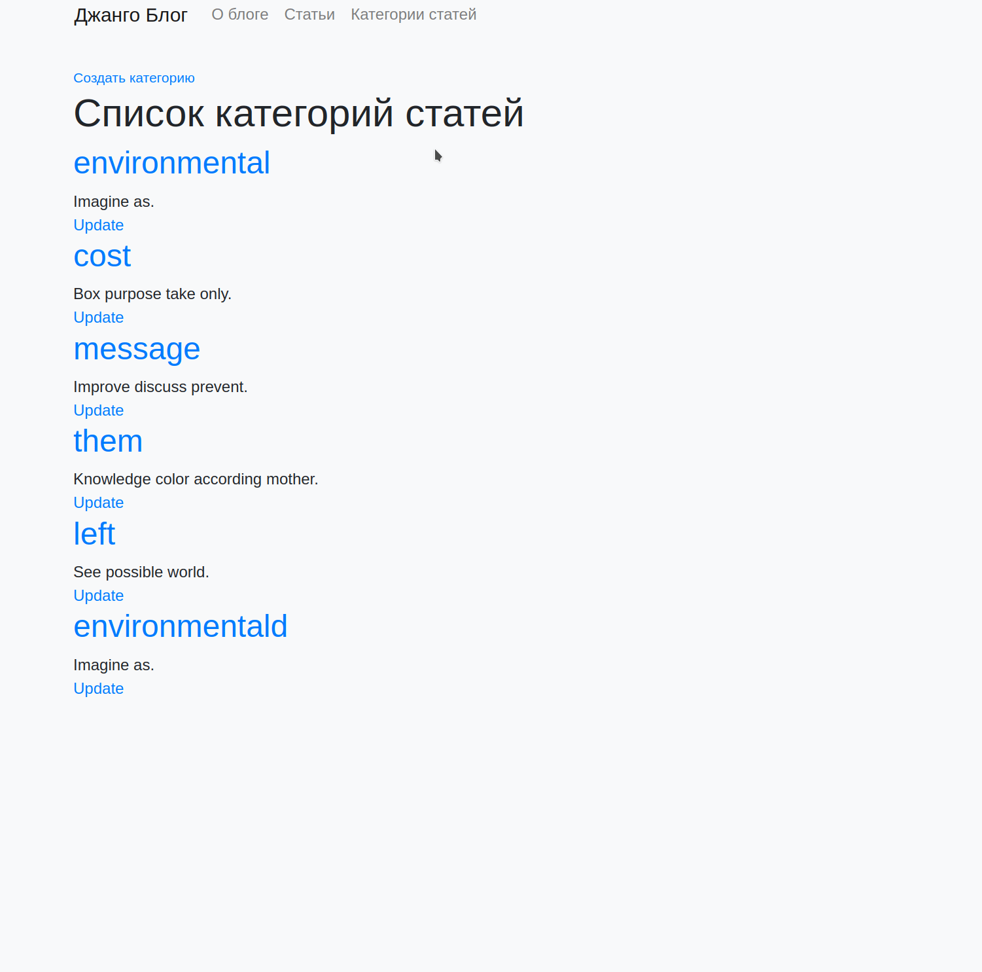Open the environmental category page
This screenshot has width=982, height=972.
tap(171, 162)
